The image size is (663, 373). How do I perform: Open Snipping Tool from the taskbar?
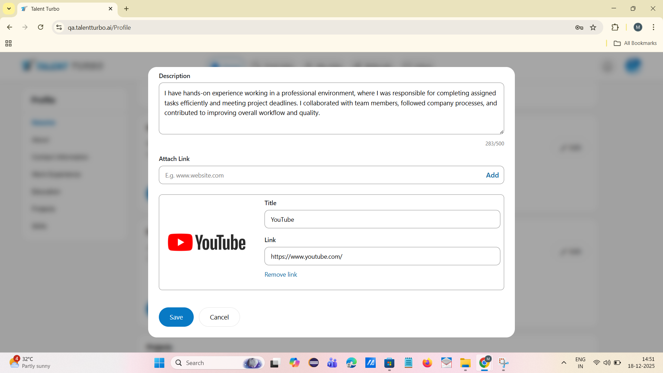[503, 363]
